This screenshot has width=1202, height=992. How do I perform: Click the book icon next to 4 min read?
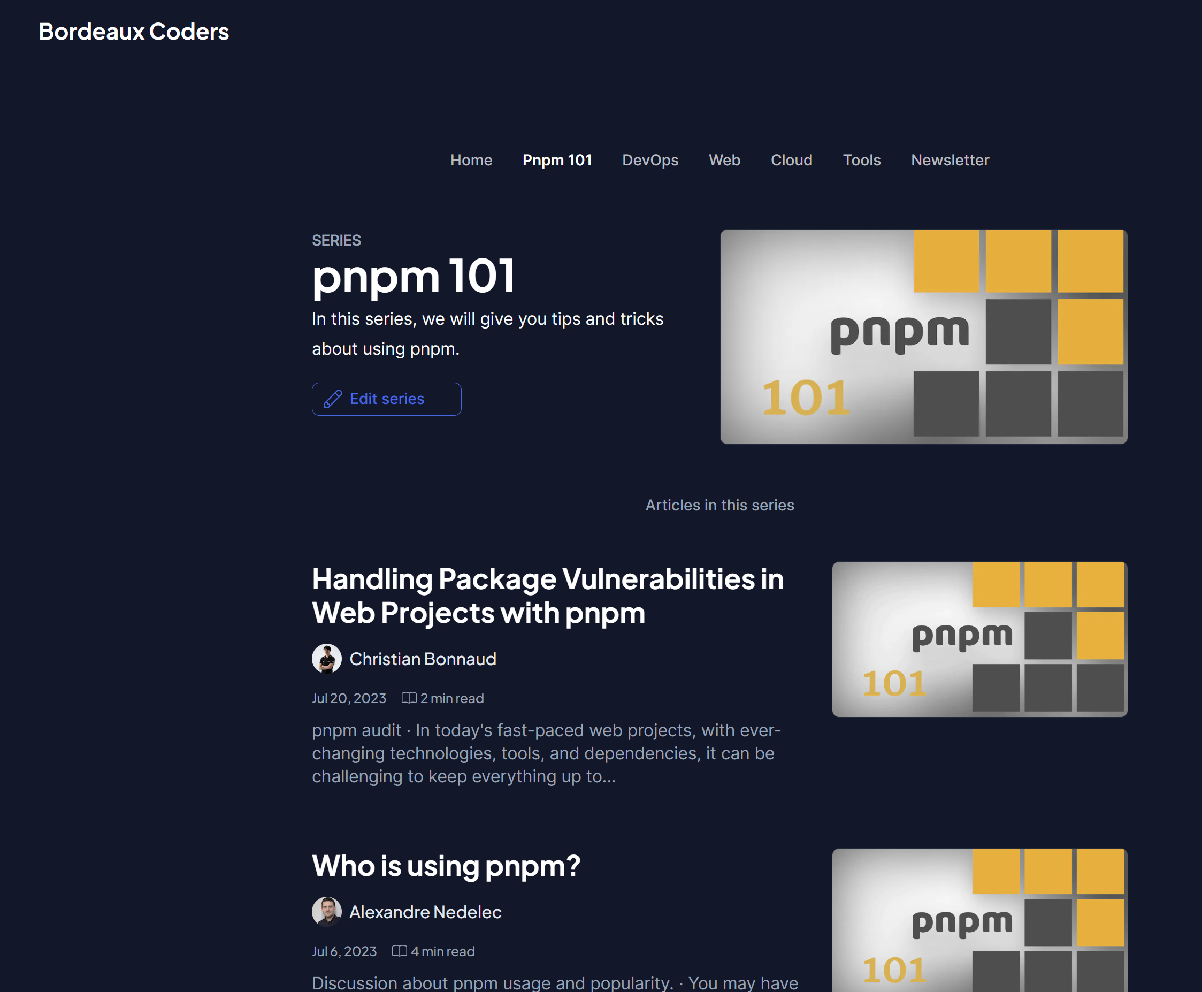tap(400, 951)
